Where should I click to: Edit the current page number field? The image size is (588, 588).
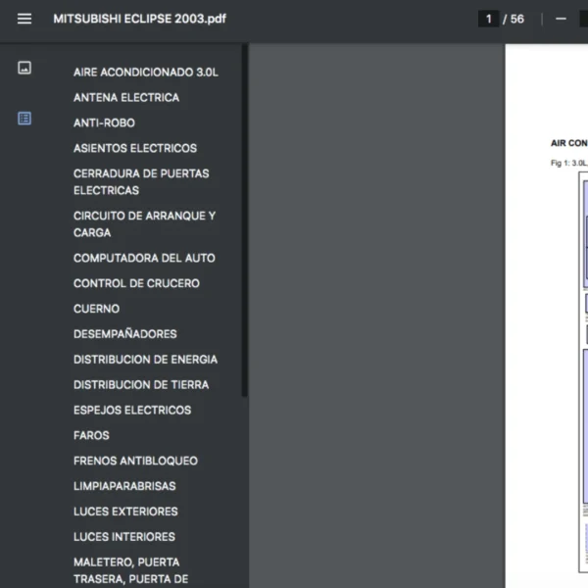tap(488, 19)
